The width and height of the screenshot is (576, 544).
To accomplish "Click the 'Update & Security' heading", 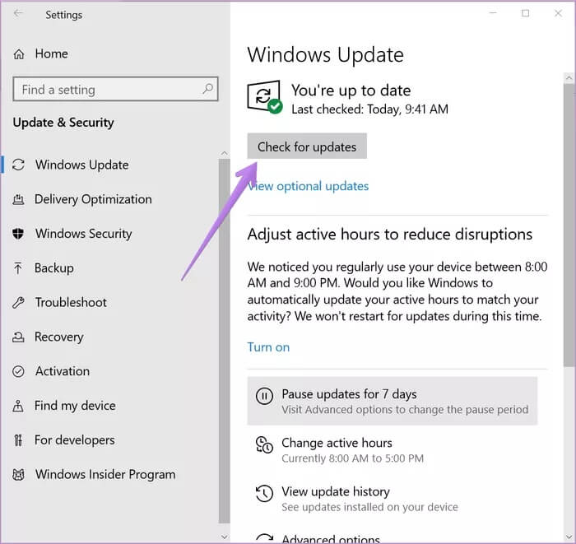I will coord(63,123).
